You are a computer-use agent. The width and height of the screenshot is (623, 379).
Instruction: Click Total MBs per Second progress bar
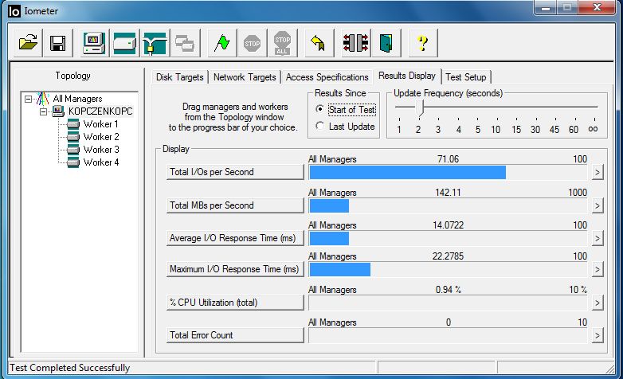[448, 205]
